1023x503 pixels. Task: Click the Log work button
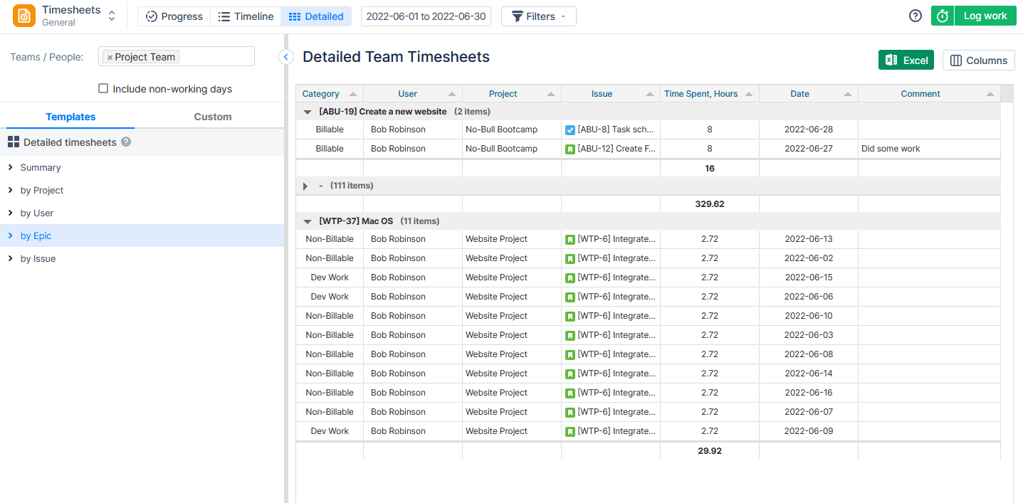(x=985, y=15)
